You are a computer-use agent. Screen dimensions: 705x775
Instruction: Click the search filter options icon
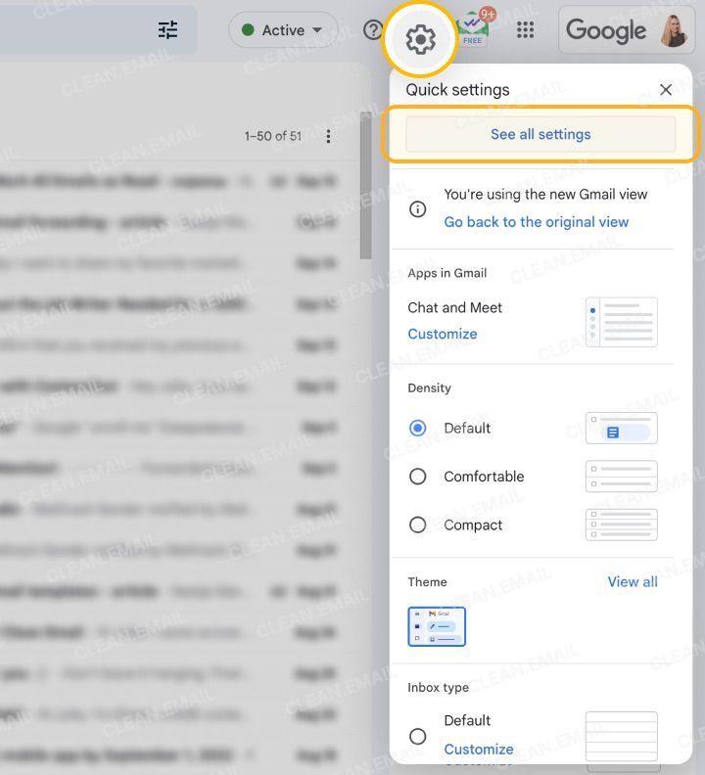tap(168, 30)
